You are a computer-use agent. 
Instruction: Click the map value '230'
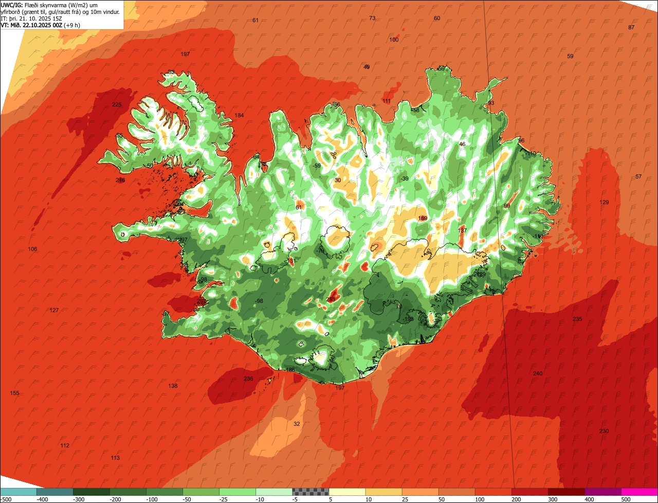point(604,431)
